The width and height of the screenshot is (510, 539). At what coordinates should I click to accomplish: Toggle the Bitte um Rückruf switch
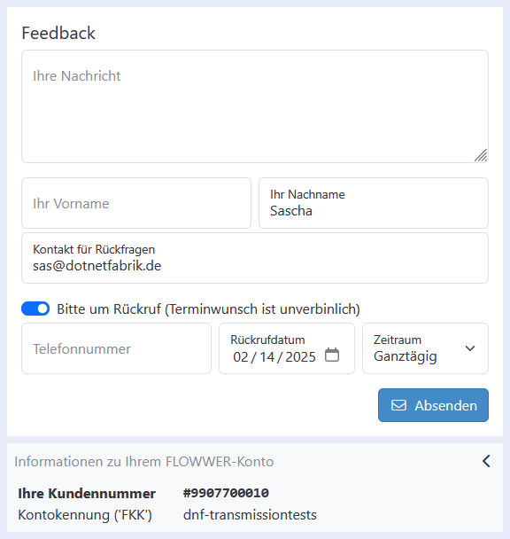[x=35, y=309]
